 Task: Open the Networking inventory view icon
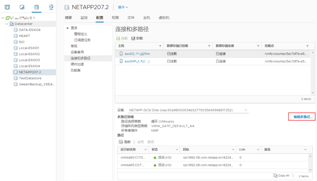(x=51, y=7)
